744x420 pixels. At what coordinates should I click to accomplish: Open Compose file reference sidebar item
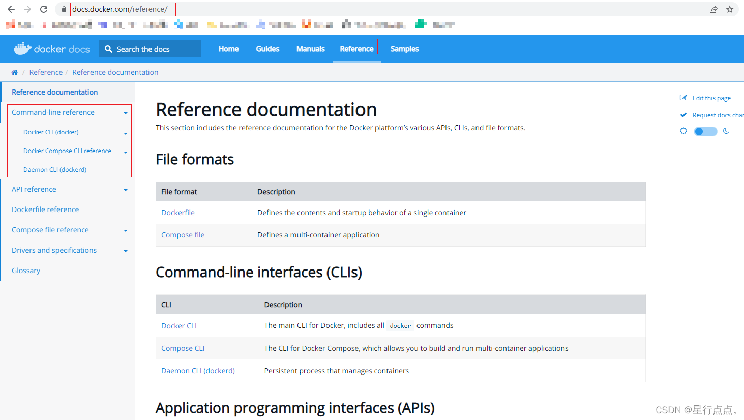point(50,230)
